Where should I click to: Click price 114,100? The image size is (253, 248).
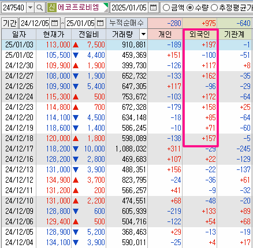pyautogui.click(x=58, y=117)
